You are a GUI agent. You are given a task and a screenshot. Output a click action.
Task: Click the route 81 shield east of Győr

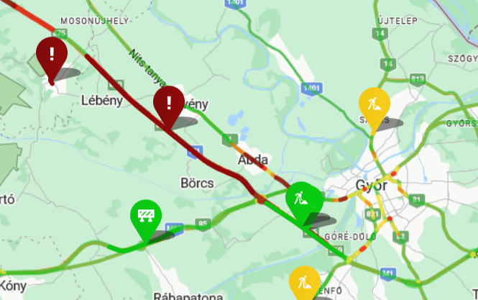[417, 200]
